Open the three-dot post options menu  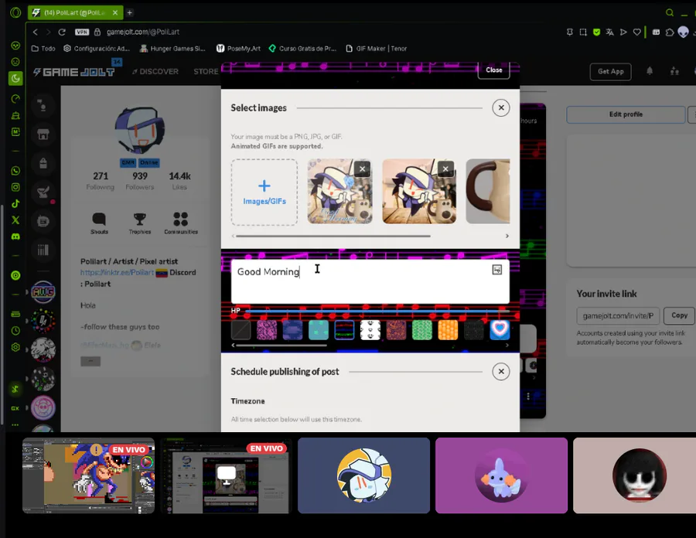[x=527, y=396]
